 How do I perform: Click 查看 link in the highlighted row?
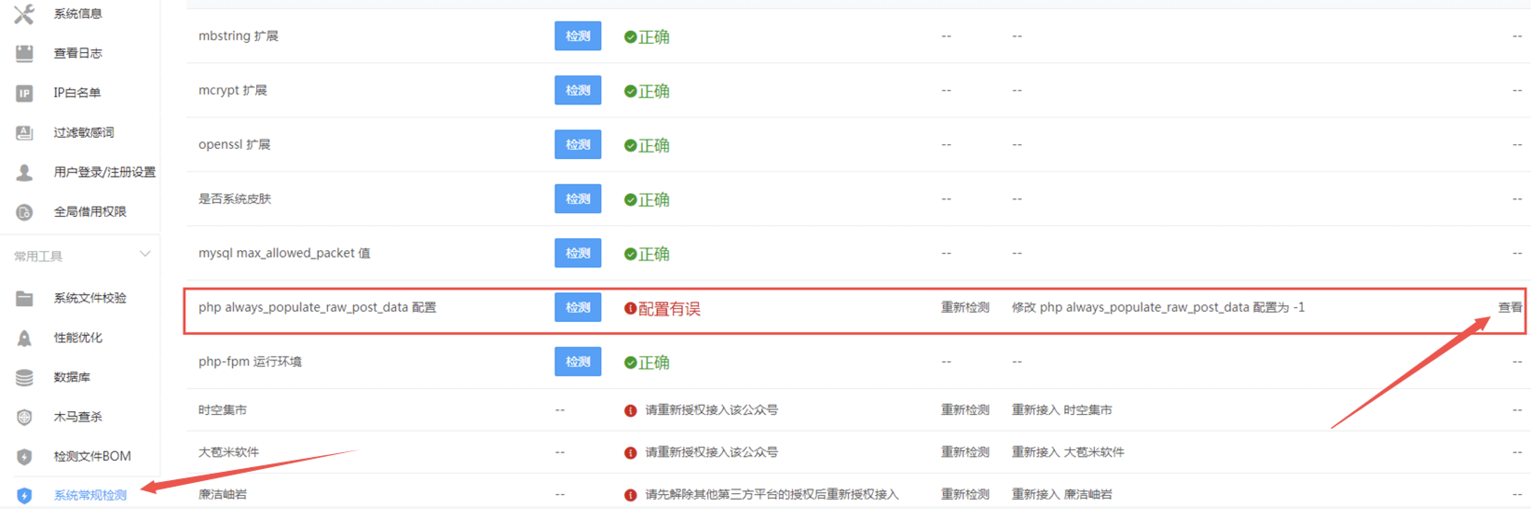click(1509, 307)
